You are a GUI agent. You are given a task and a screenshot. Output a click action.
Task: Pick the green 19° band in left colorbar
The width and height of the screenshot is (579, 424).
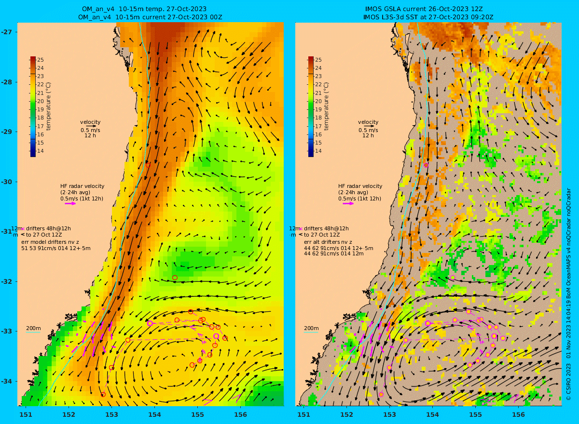[x=33, y=109]
